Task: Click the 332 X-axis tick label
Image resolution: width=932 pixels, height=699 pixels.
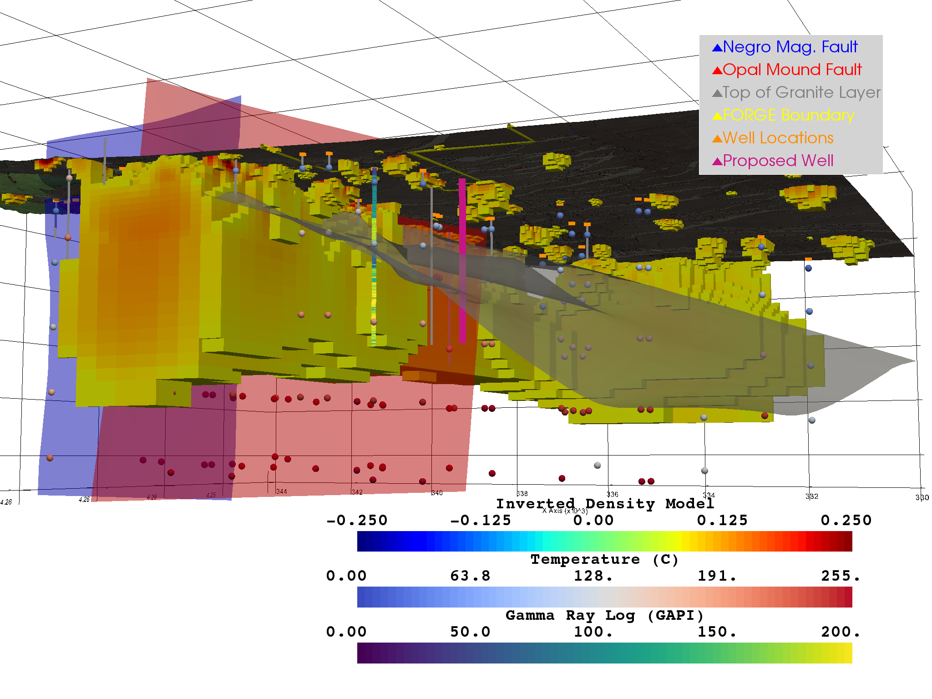Action: click(x=812, y=496)
